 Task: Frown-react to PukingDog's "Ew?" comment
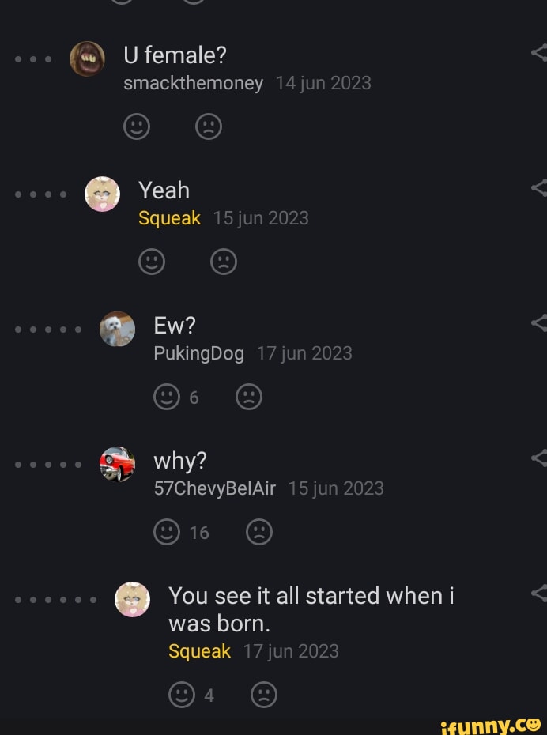(249, 397)
